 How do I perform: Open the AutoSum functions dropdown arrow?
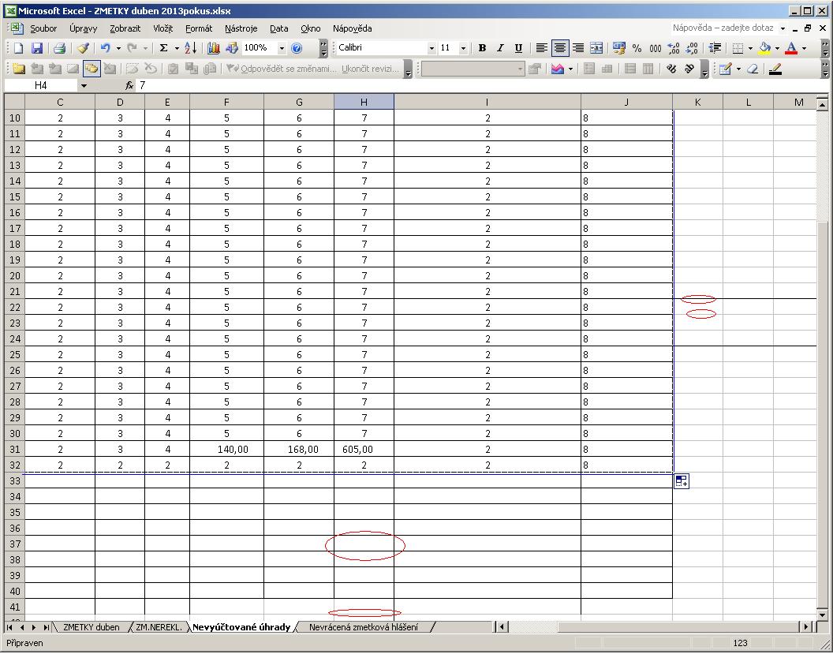tap(177, 48)
